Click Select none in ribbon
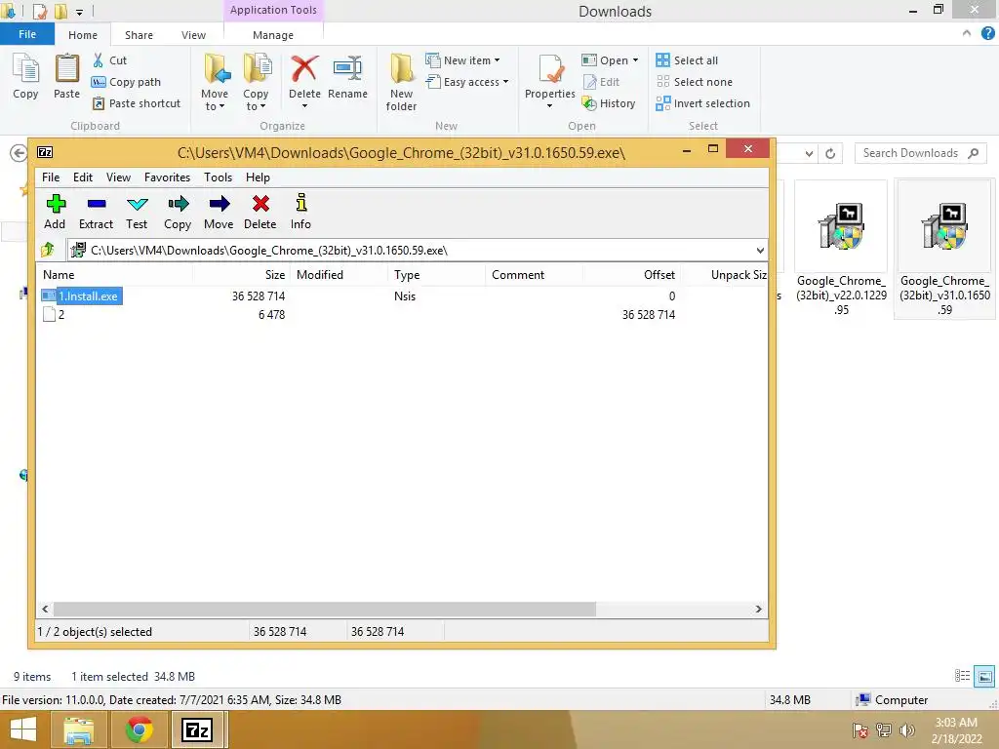Viewport: 999px width, 749px height. pos(694,82)
